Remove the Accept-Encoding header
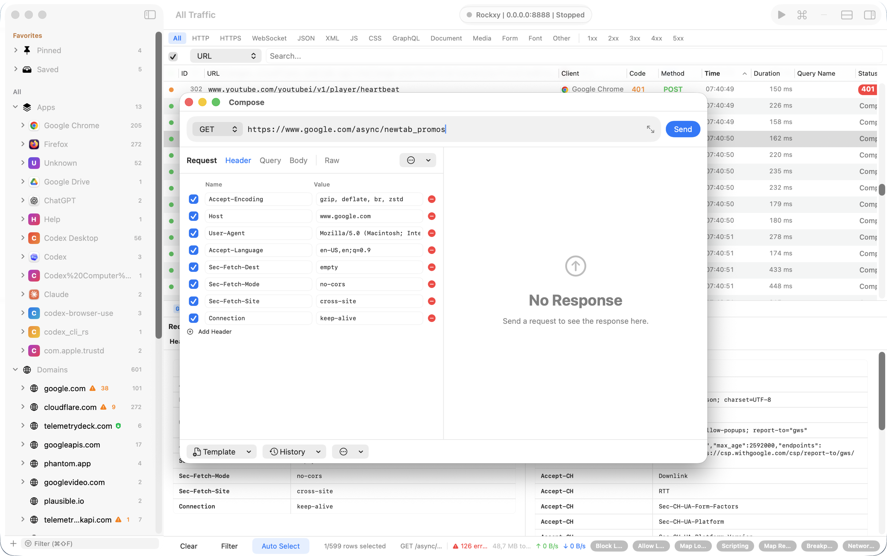887x556 pixels. tap(432, 199)
